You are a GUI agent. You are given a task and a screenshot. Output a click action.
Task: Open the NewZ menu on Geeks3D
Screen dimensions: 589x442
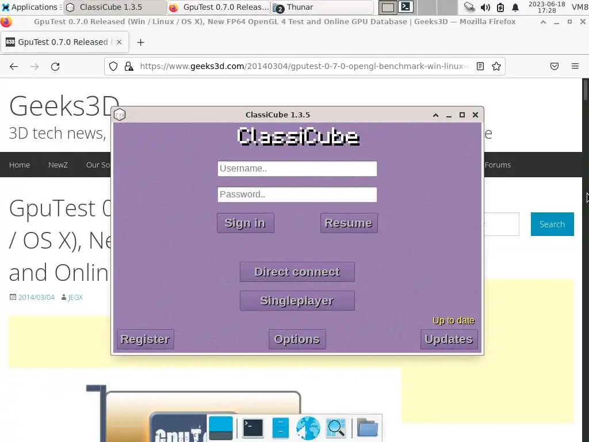58,165
